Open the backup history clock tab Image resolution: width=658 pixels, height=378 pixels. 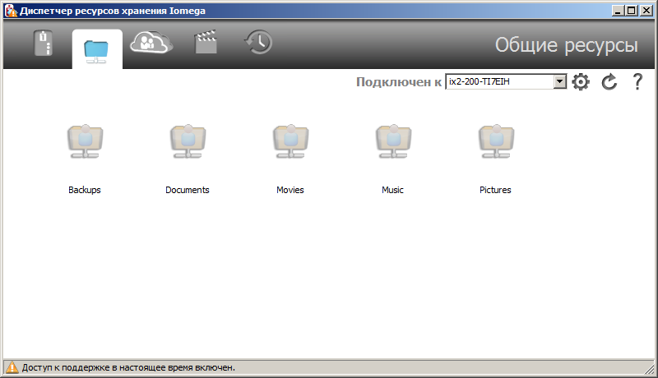click(x=258, y=42)
